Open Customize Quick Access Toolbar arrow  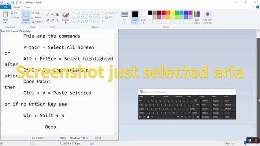point(21,2)
